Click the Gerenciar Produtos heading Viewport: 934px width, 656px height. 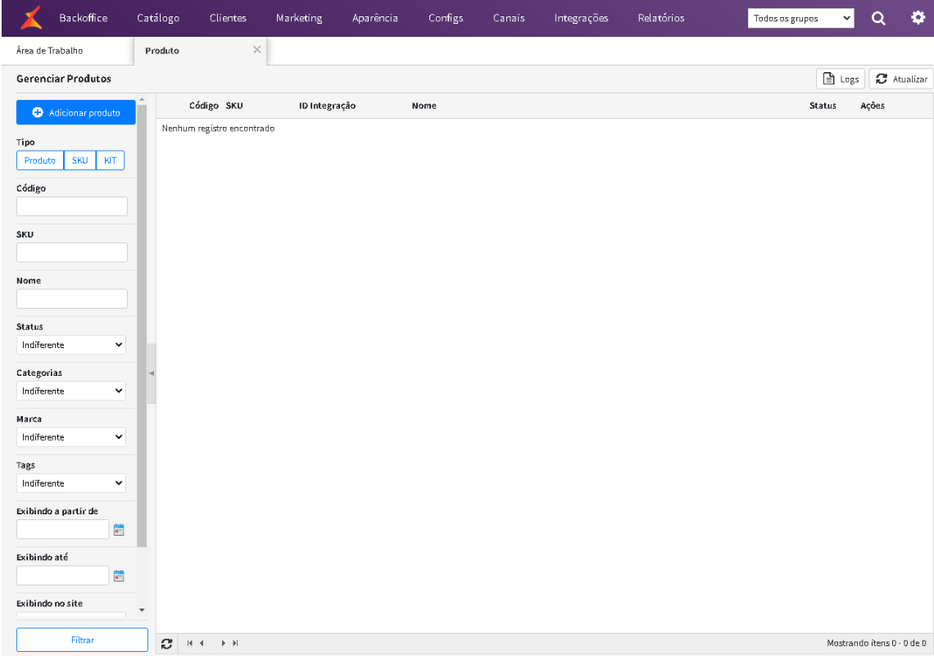[x=64, y=79]
